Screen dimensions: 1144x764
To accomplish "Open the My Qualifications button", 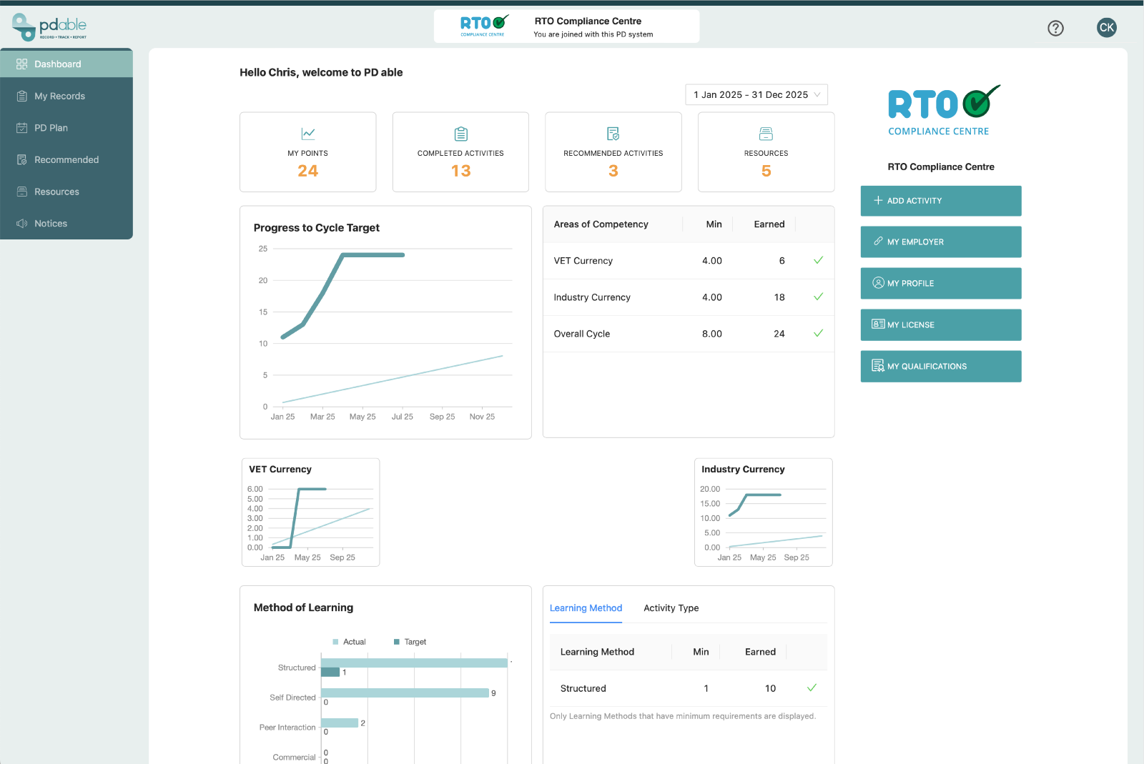I will (940, 367).
